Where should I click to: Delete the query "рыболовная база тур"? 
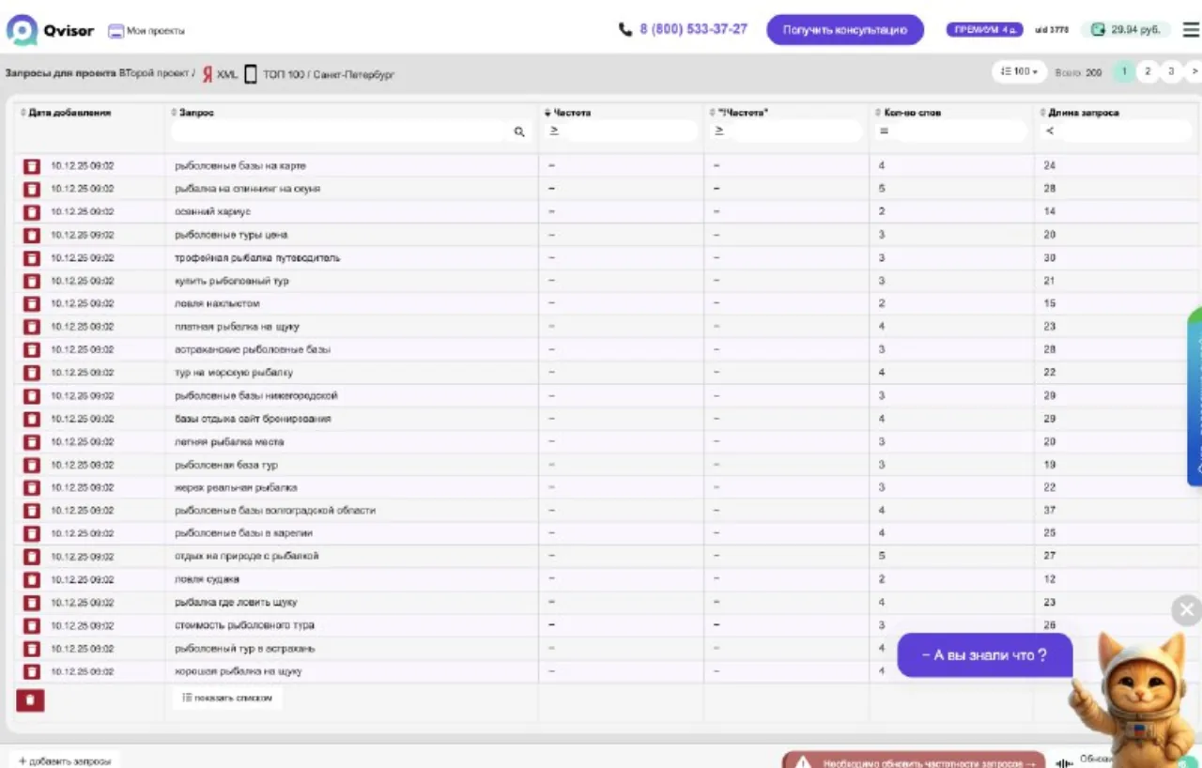(32, 465)
